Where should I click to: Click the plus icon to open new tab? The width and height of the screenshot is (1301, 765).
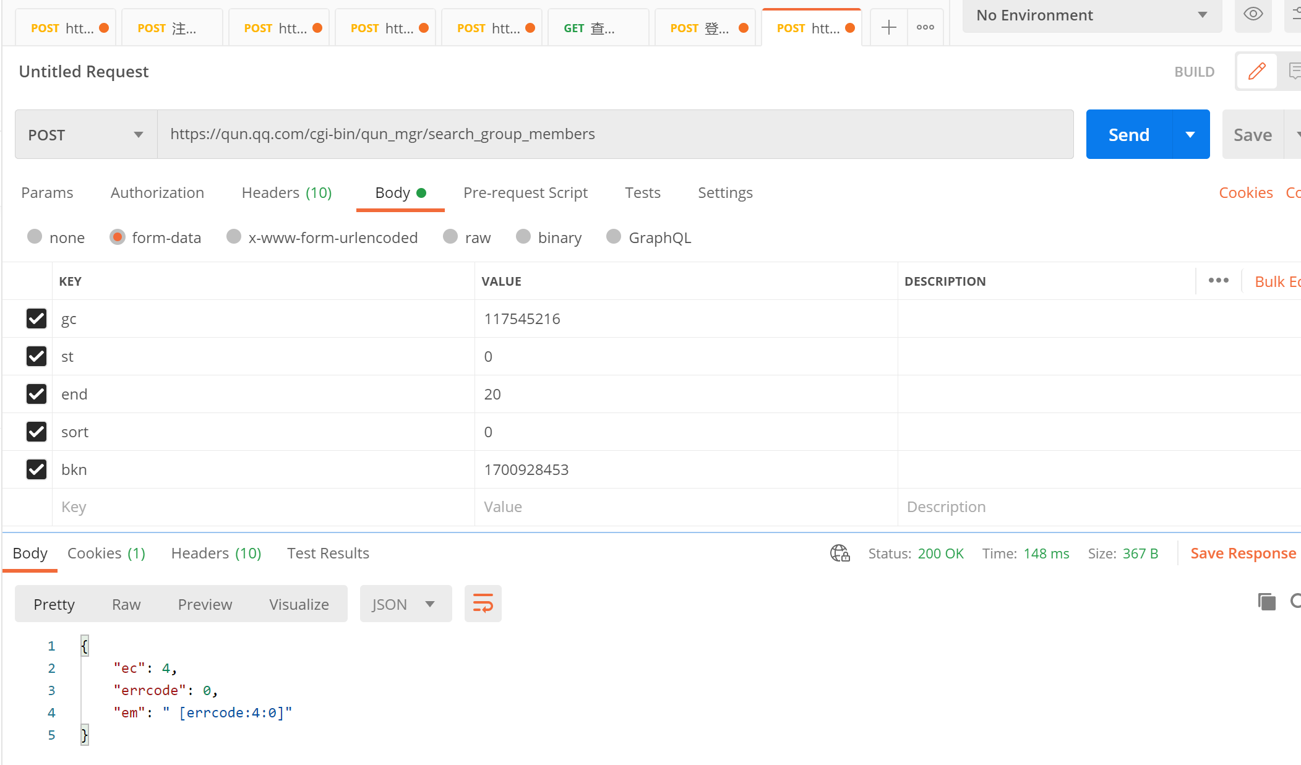point(888,27)
